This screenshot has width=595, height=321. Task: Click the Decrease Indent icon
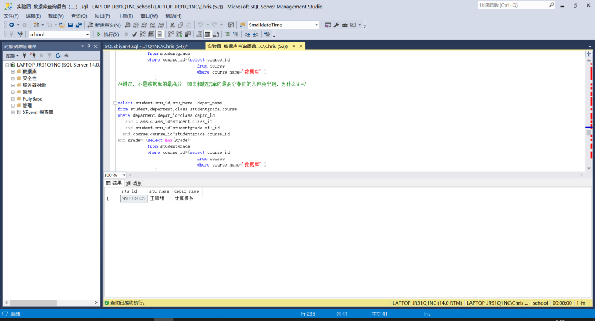tap(247, 35)
